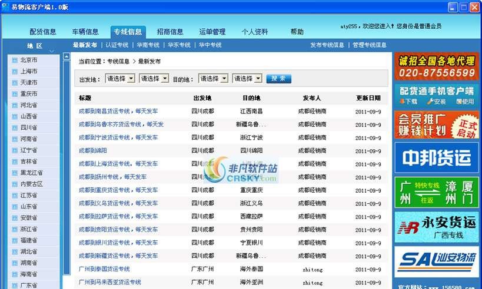Click the 搜索 search button
Screen dimensions: 482x289
tap(278, 79)
